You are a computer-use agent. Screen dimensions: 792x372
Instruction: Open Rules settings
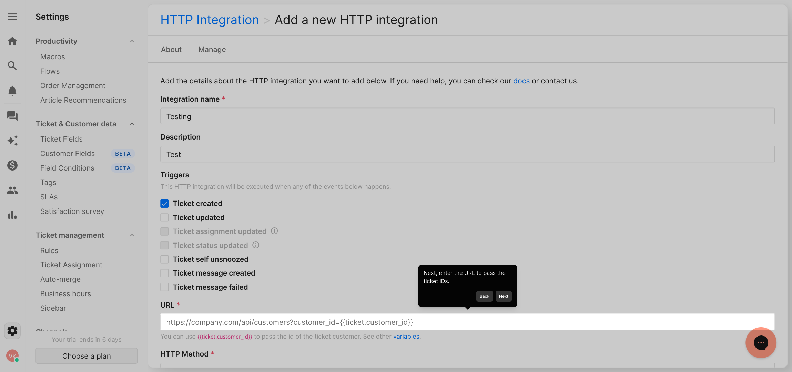coord(49,251)
